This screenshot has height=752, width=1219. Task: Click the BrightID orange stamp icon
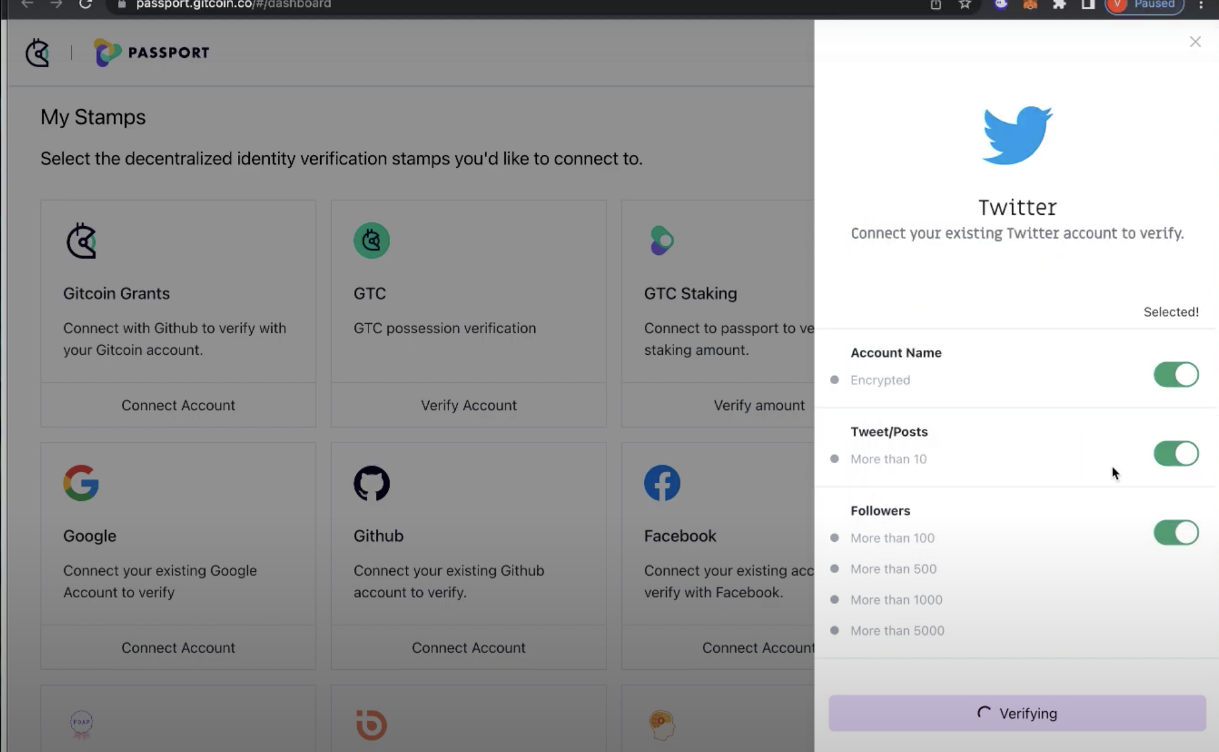(372, 725)
